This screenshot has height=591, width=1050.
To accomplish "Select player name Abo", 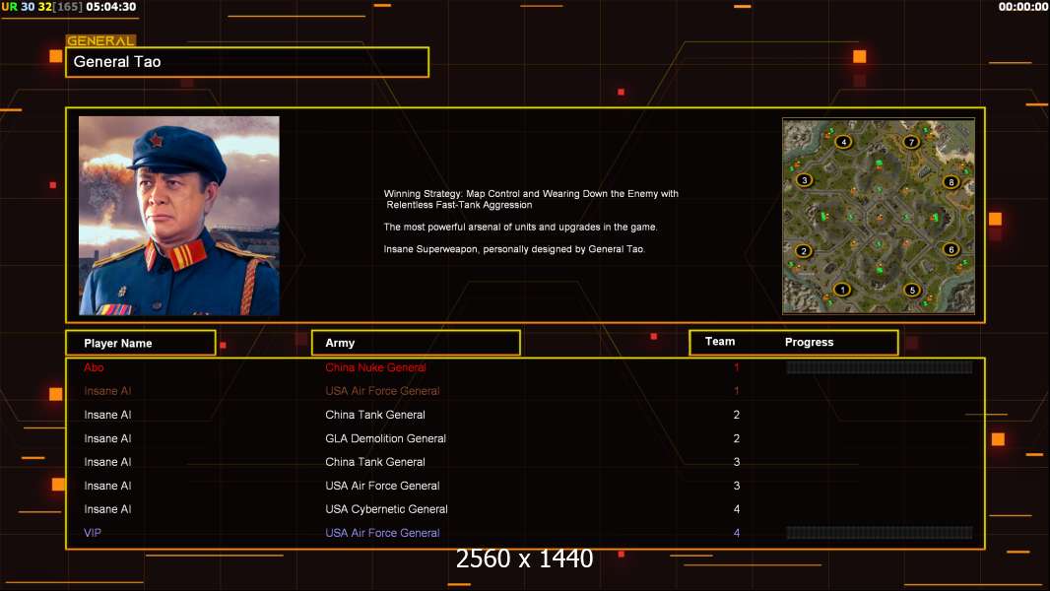I will [94, 367].
